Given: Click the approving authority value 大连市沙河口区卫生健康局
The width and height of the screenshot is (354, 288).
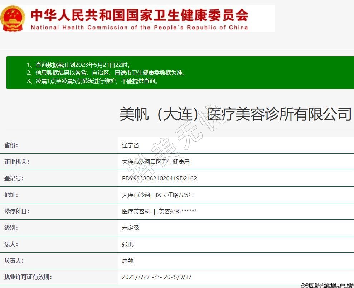Looking at the screenshot, I should click(156, 162).
